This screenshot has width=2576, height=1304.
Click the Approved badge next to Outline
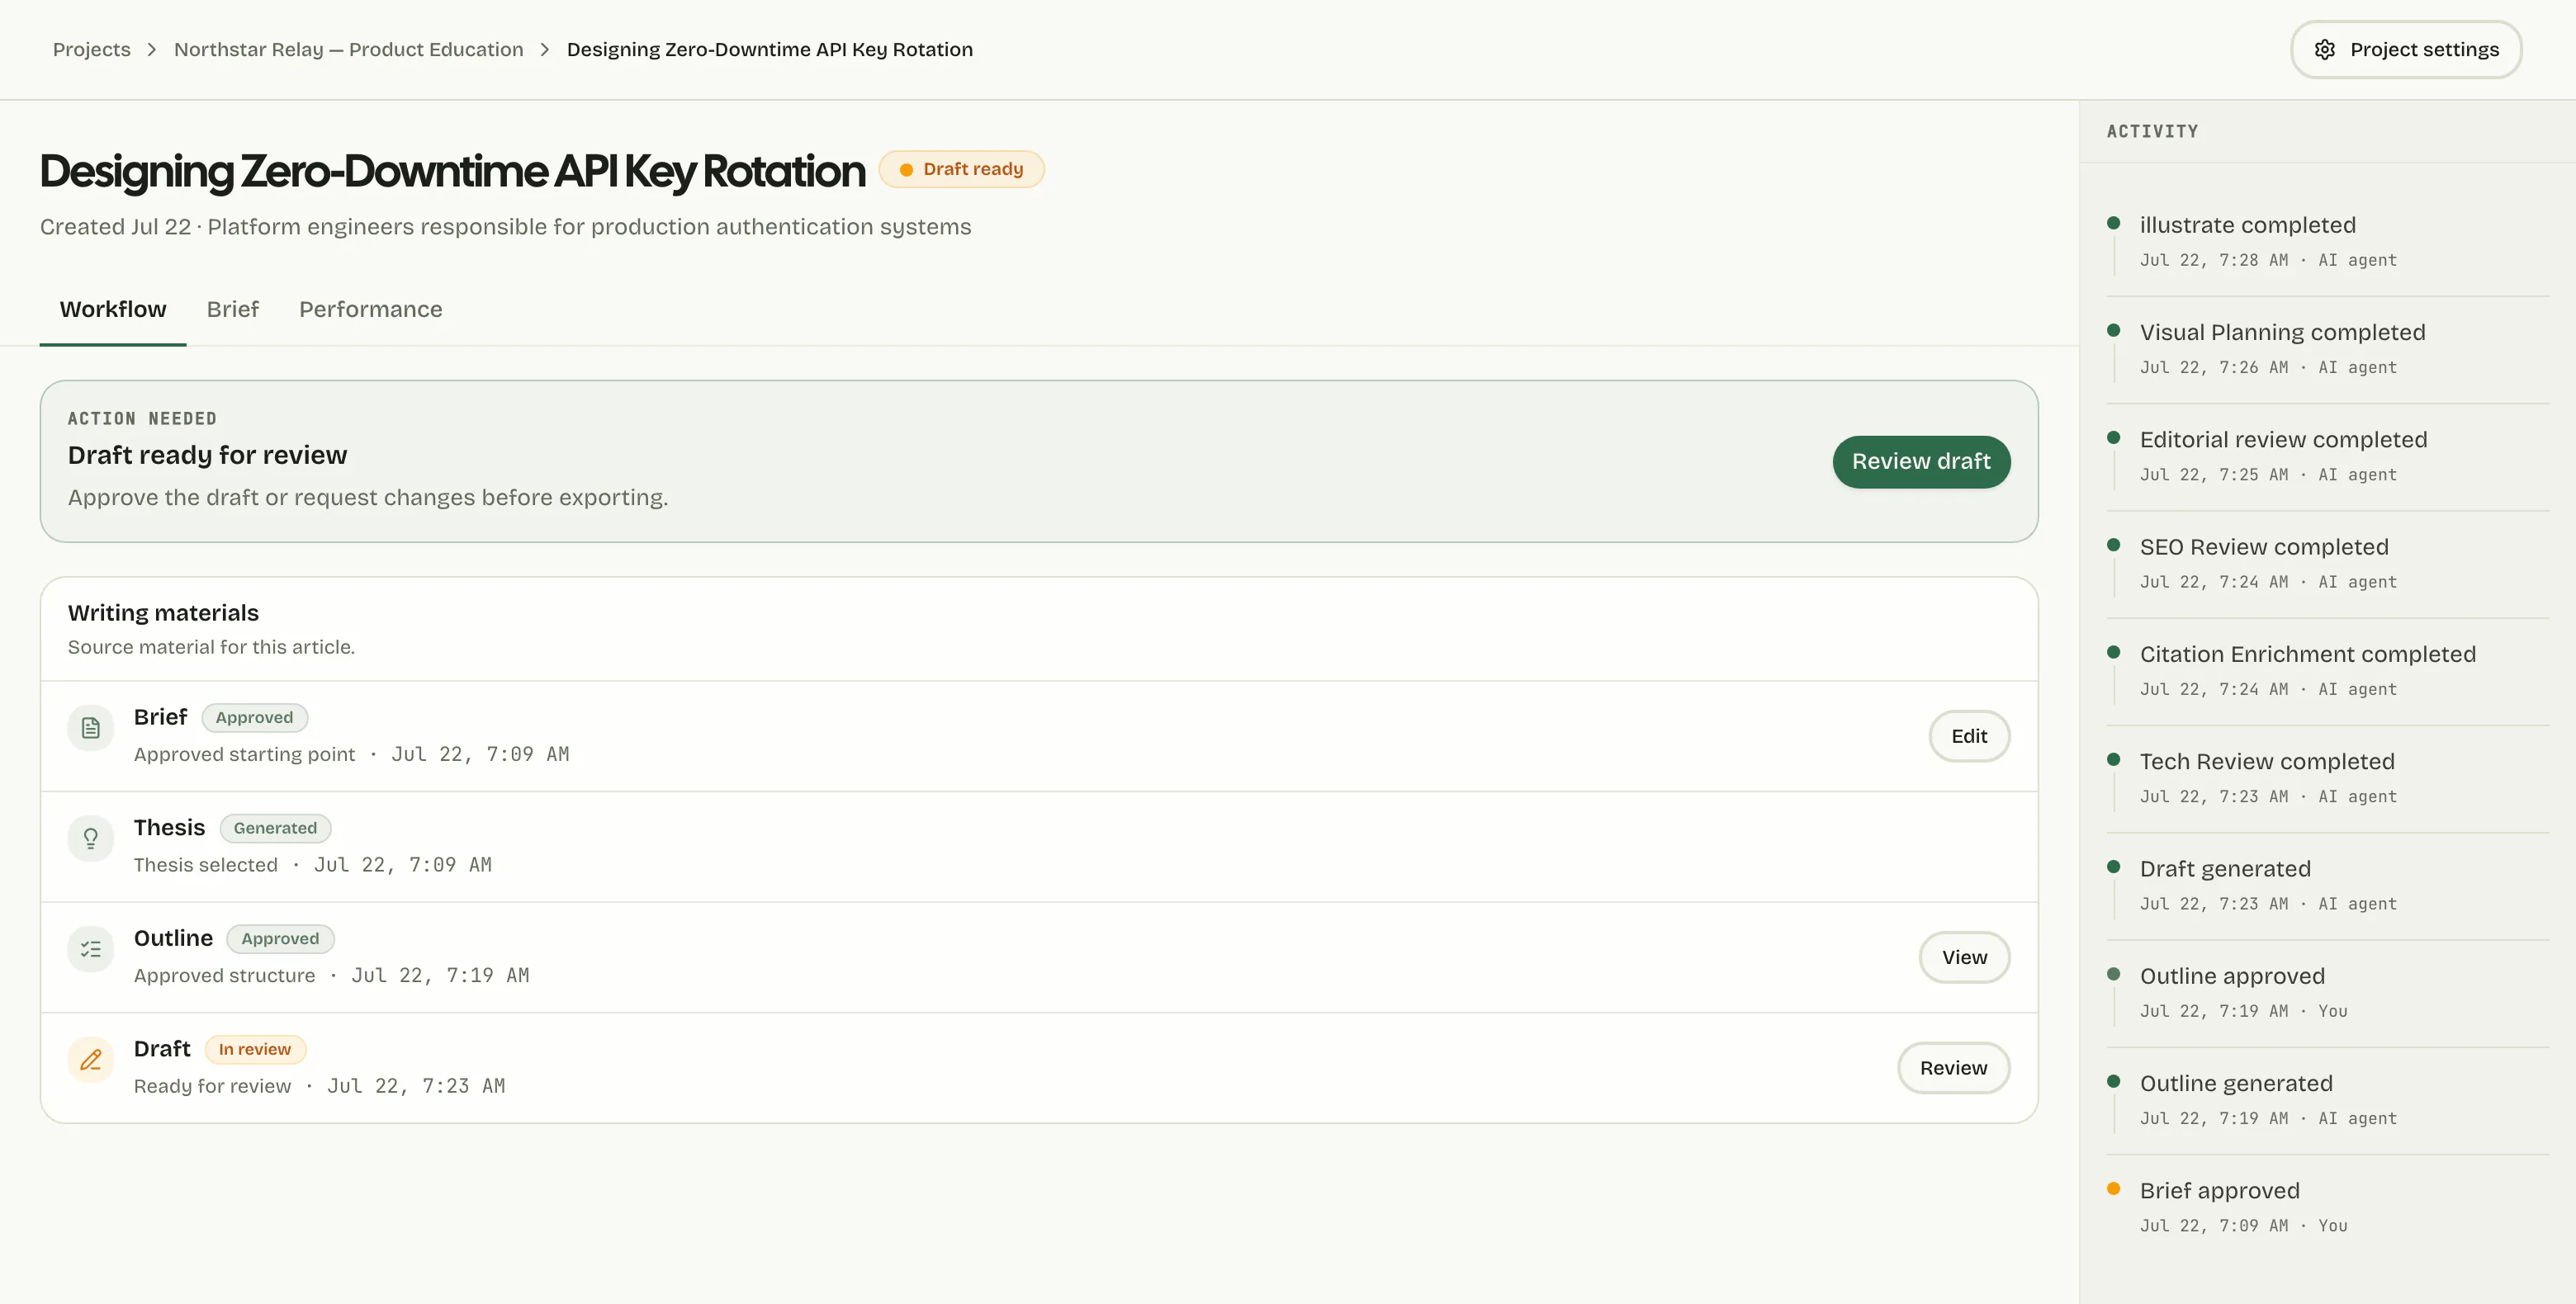coord(280,939)
